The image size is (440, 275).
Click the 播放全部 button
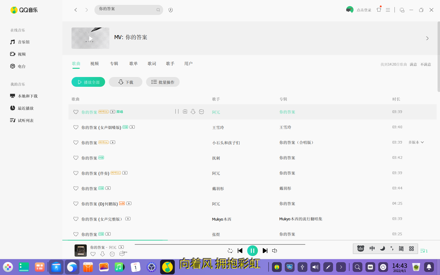pyautogui.click(x=88, y=82)
